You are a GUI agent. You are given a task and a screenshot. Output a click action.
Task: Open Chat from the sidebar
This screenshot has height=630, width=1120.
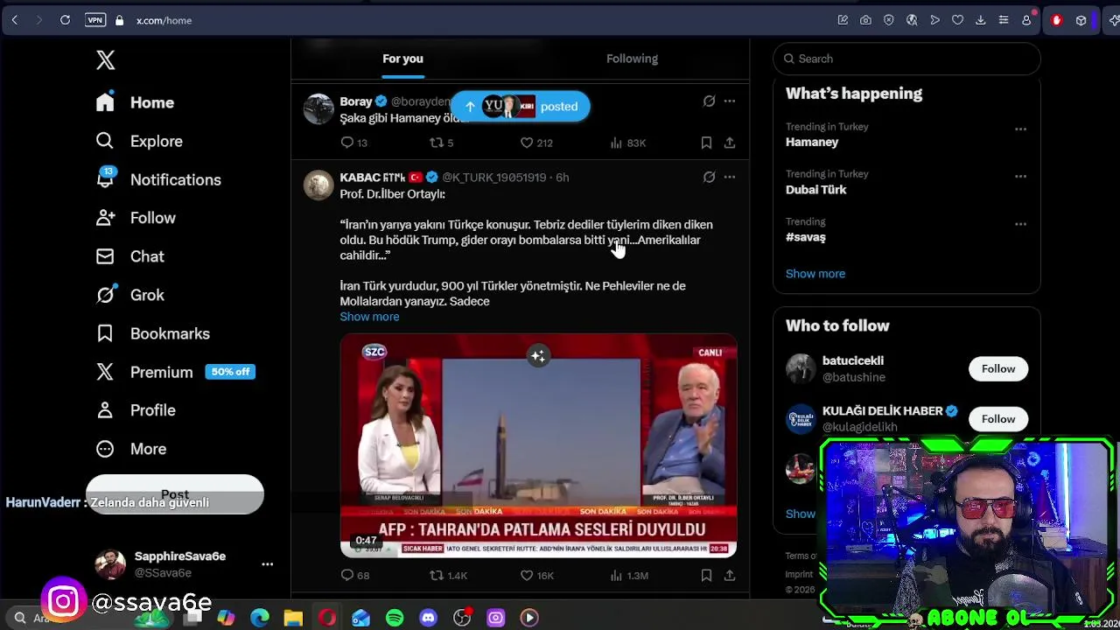130,256
